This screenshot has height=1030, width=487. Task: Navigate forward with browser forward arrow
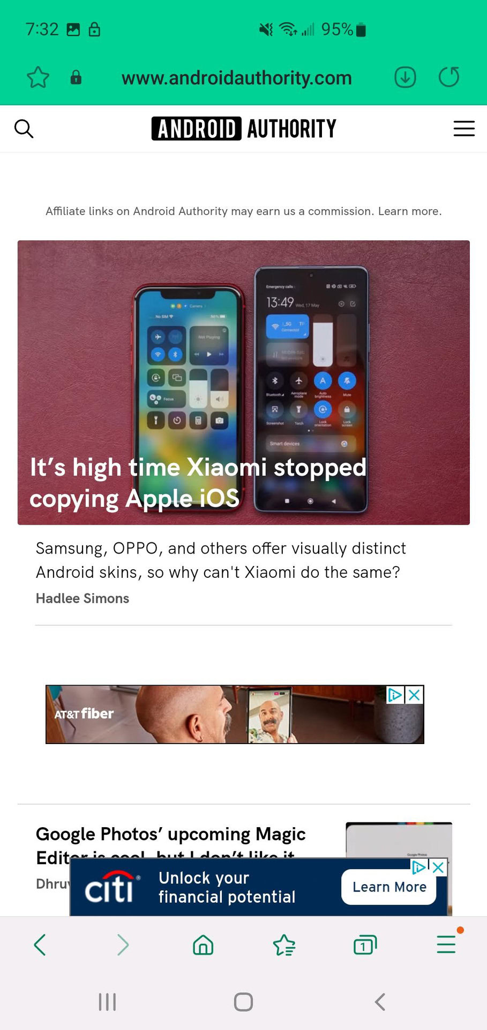123,945
